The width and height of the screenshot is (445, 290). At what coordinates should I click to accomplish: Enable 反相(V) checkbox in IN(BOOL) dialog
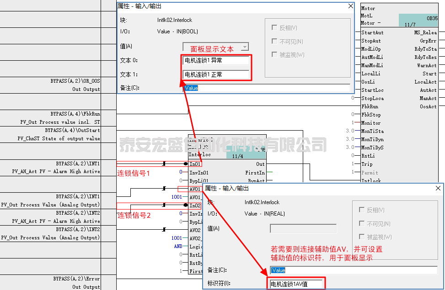pos(274,28)
